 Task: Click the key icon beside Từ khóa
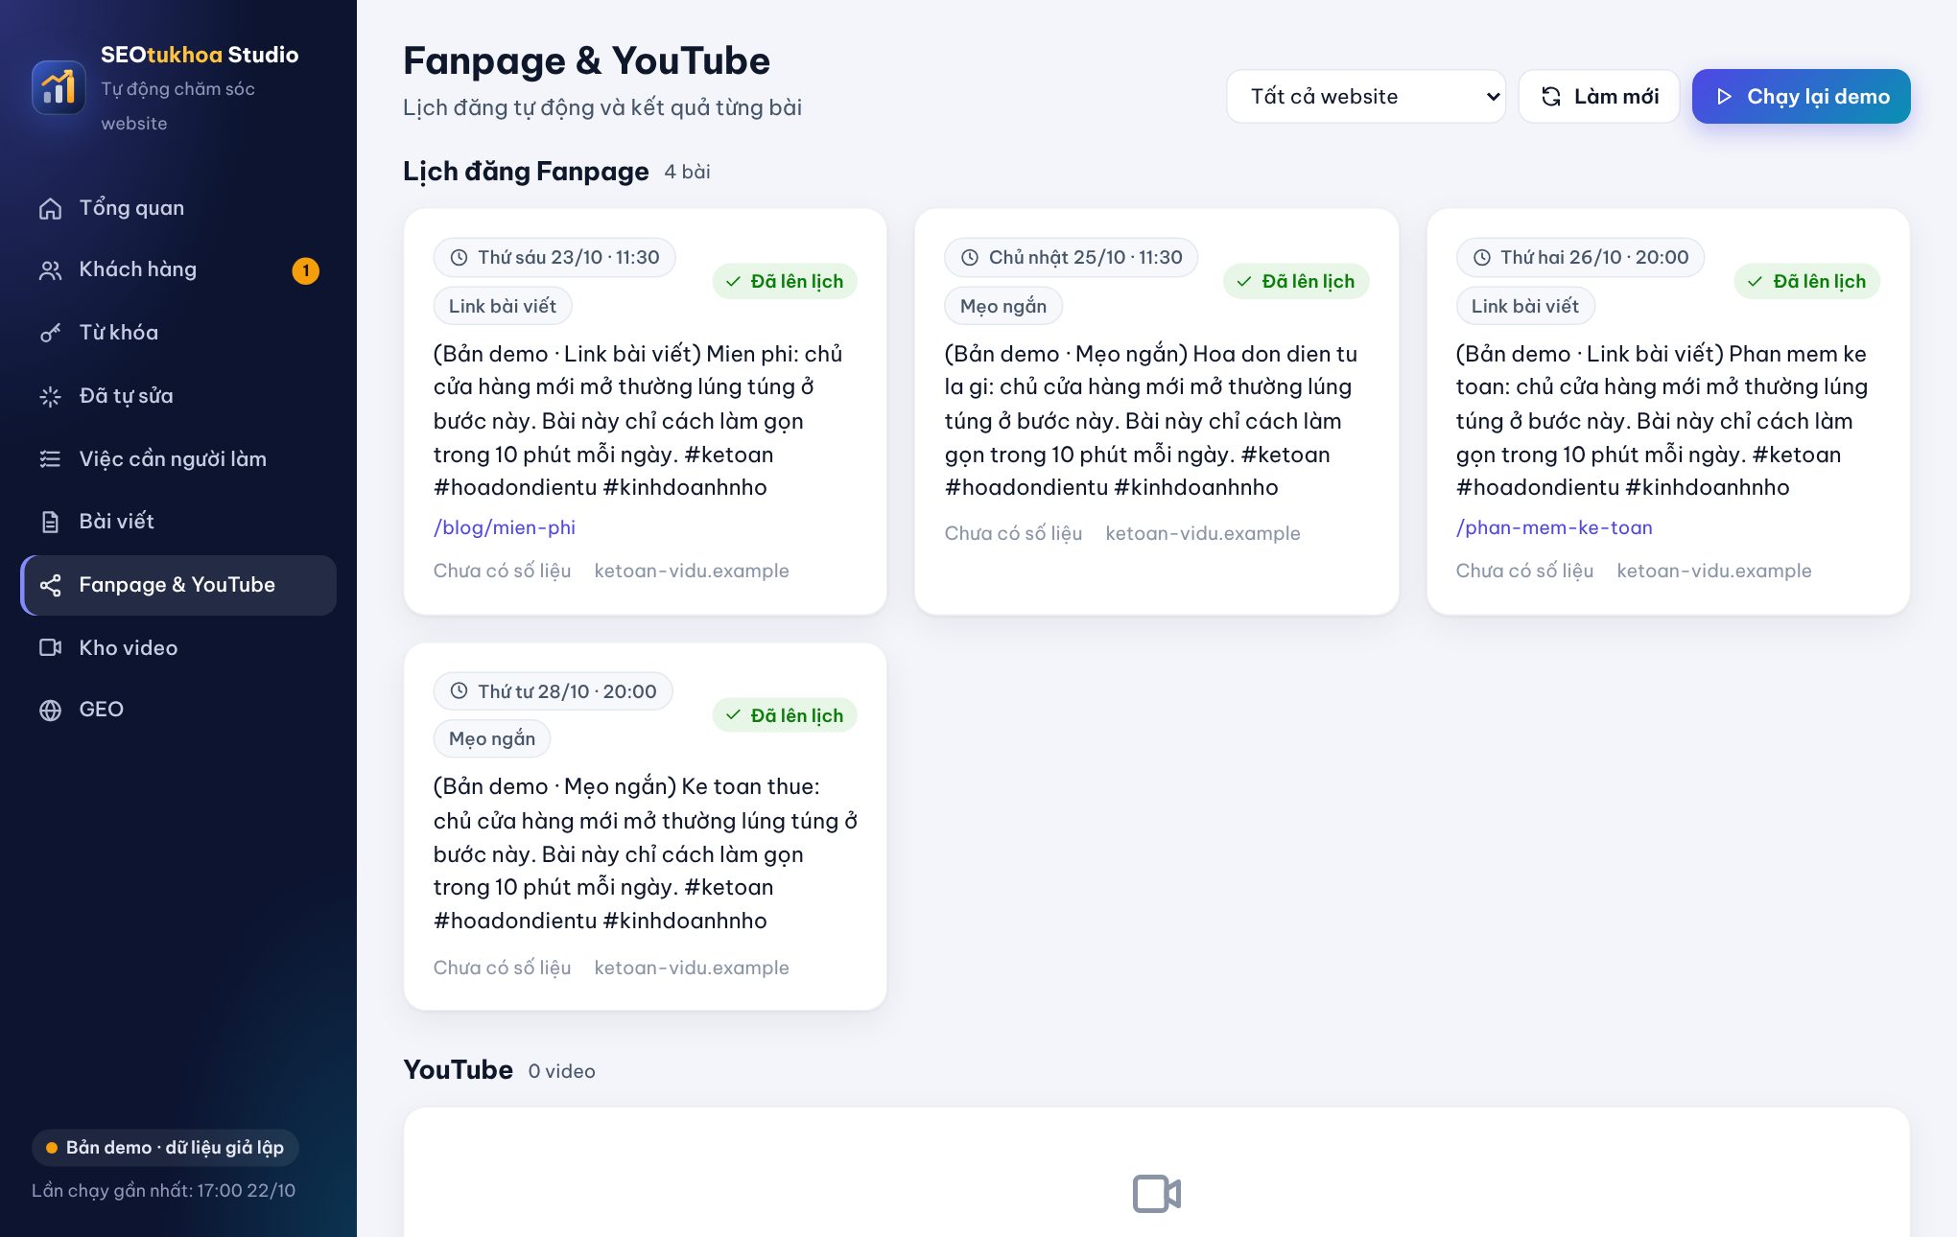(x=50, y=333)
